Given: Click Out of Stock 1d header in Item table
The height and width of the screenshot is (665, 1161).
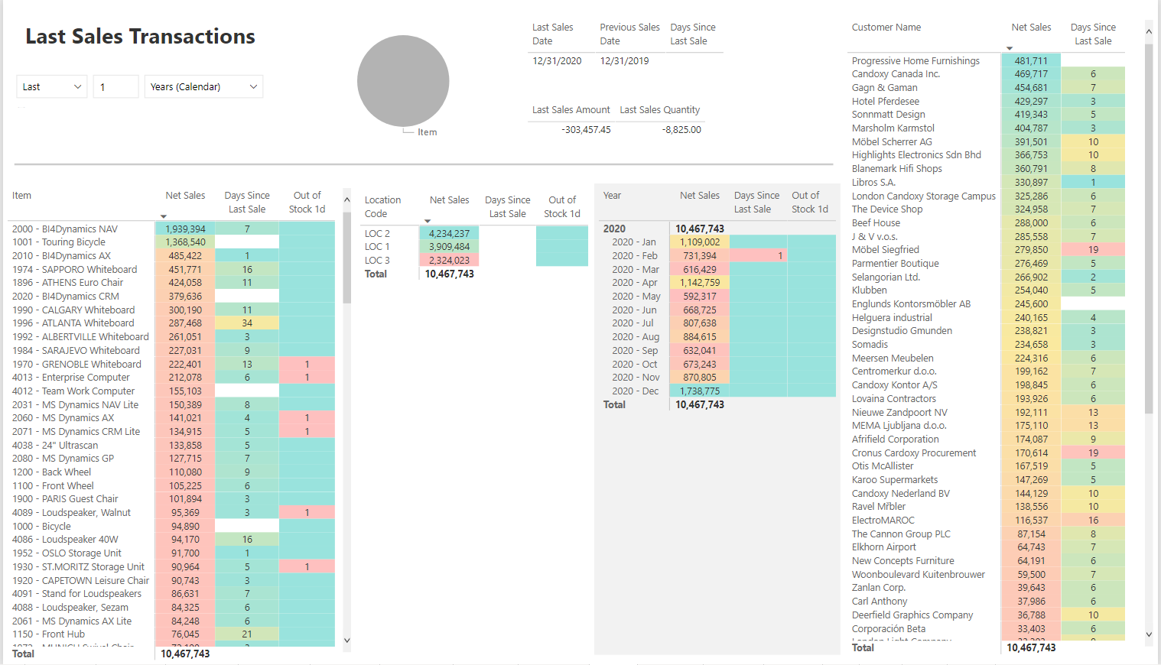Looking at the screenshot, I should (x=307, y=203).
